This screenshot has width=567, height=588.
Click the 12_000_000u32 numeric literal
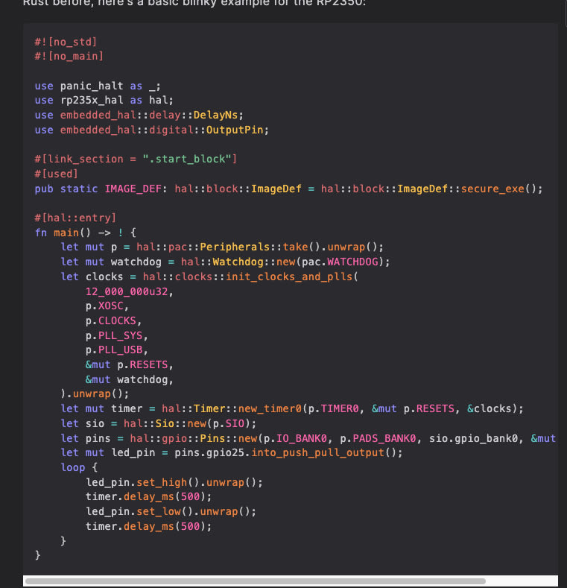[127, 291]
